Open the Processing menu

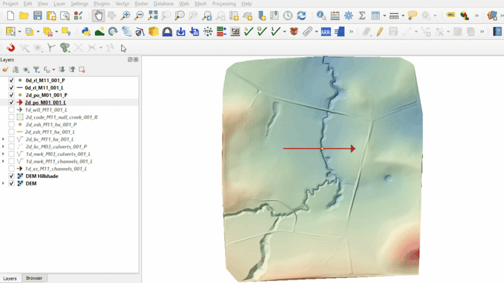click(224, 4)
